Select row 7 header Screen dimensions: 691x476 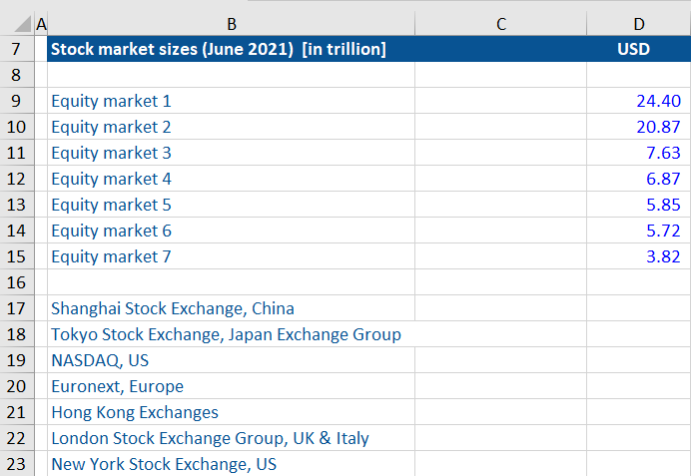pos(17,49)
